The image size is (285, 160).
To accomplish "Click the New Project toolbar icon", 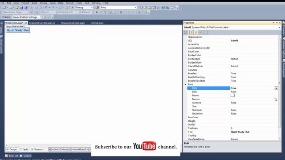I will [x=4, y=8].
